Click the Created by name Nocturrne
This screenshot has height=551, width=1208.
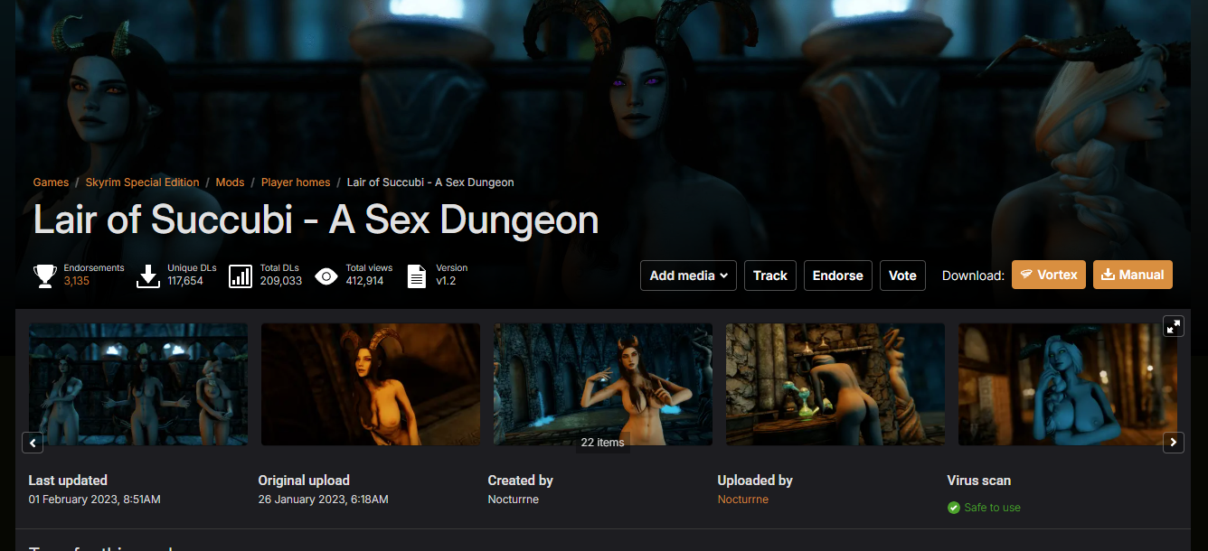click(x=514, y=500)
